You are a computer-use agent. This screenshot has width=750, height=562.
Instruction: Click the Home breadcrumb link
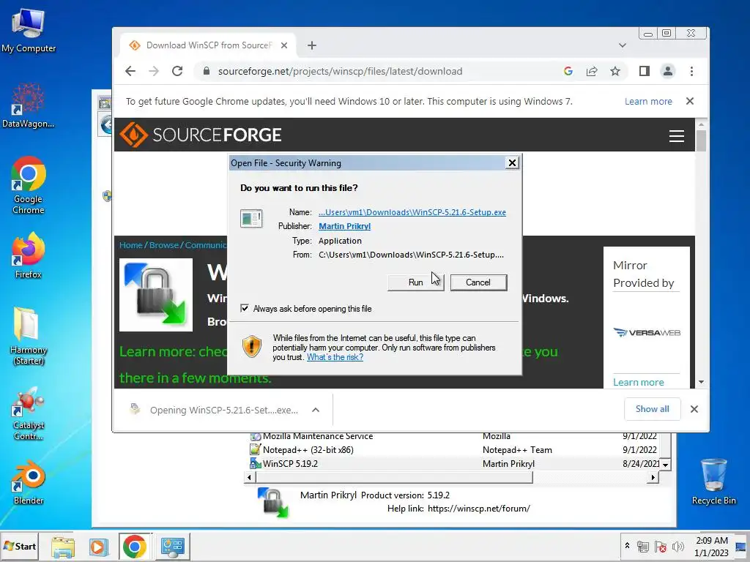130,245
